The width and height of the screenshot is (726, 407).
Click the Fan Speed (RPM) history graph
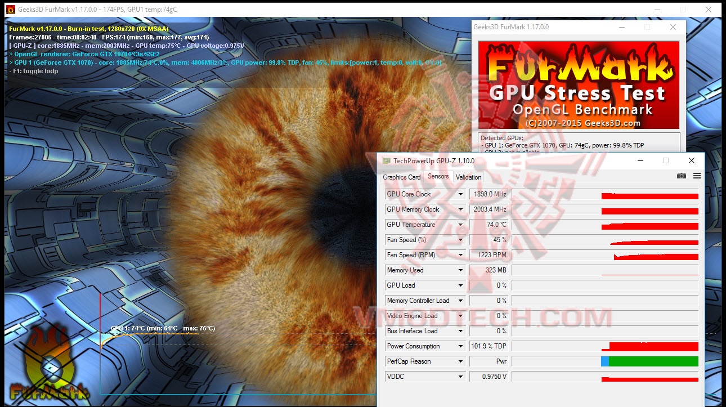pos(605,255)
